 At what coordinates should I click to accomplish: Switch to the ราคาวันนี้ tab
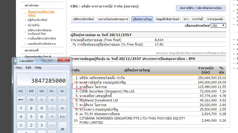[198, 19]
